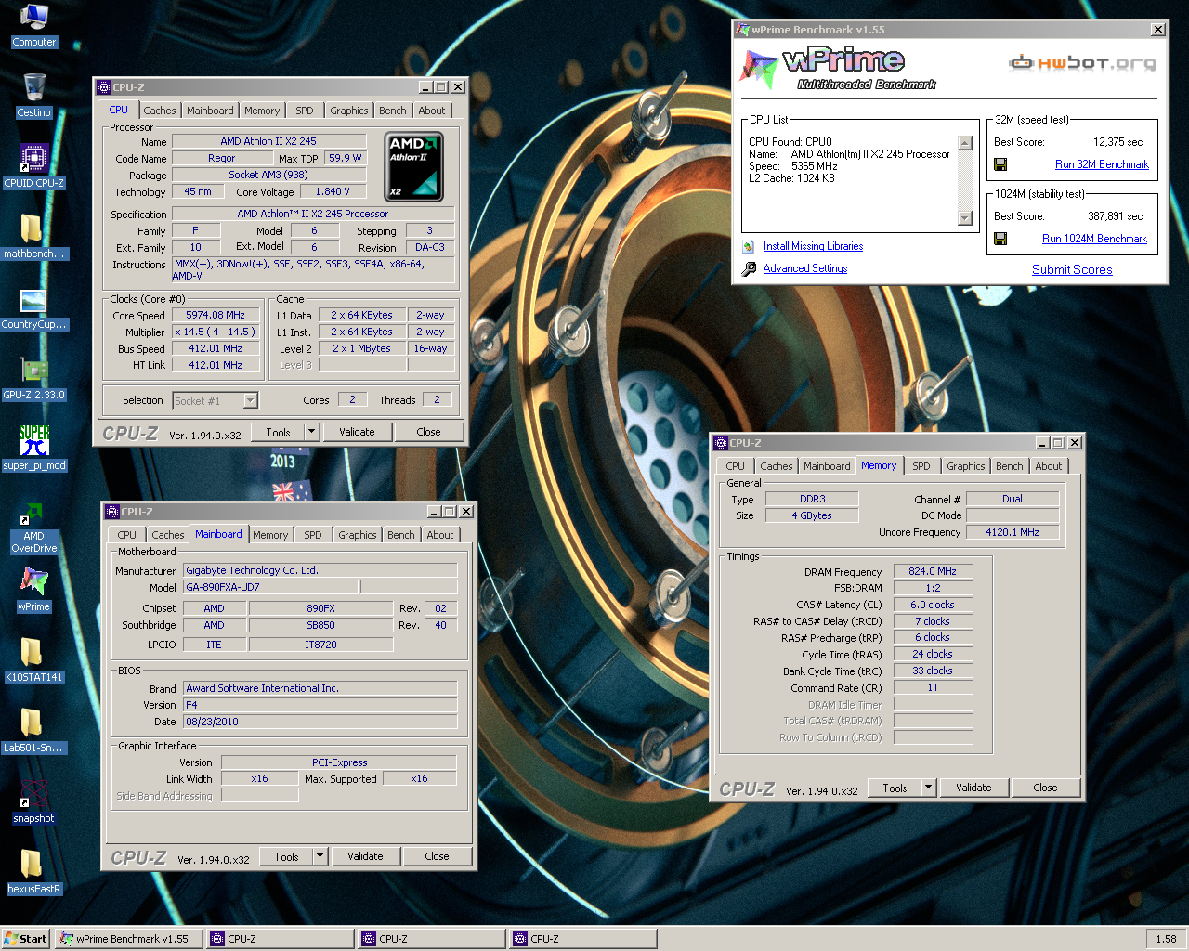
Task: Click CPU List scrollbar up arrow
Action: tap(965, 143)
